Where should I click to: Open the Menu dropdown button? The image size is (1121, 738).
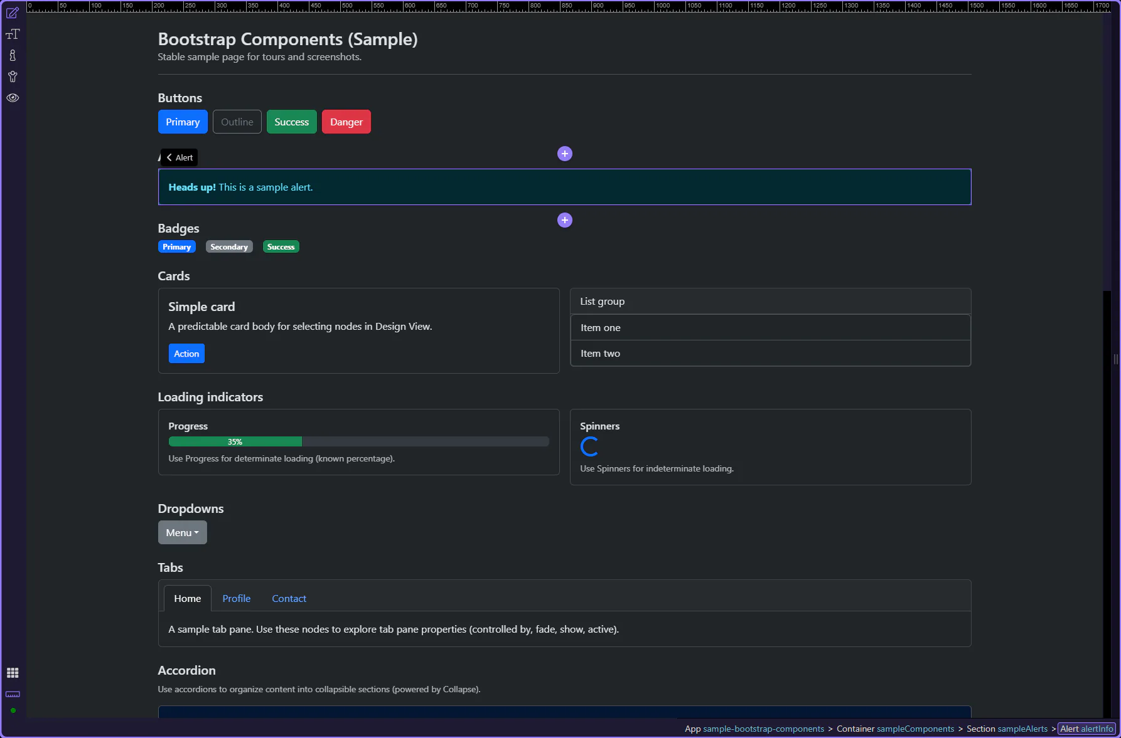coord(182,532)
